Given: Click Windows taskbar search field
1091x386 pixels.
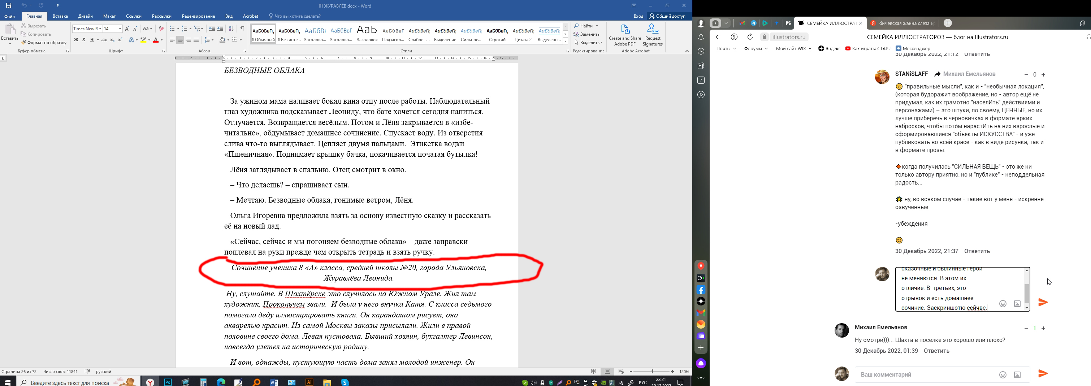Looking at the screenshot, I should tap(78, 382).
